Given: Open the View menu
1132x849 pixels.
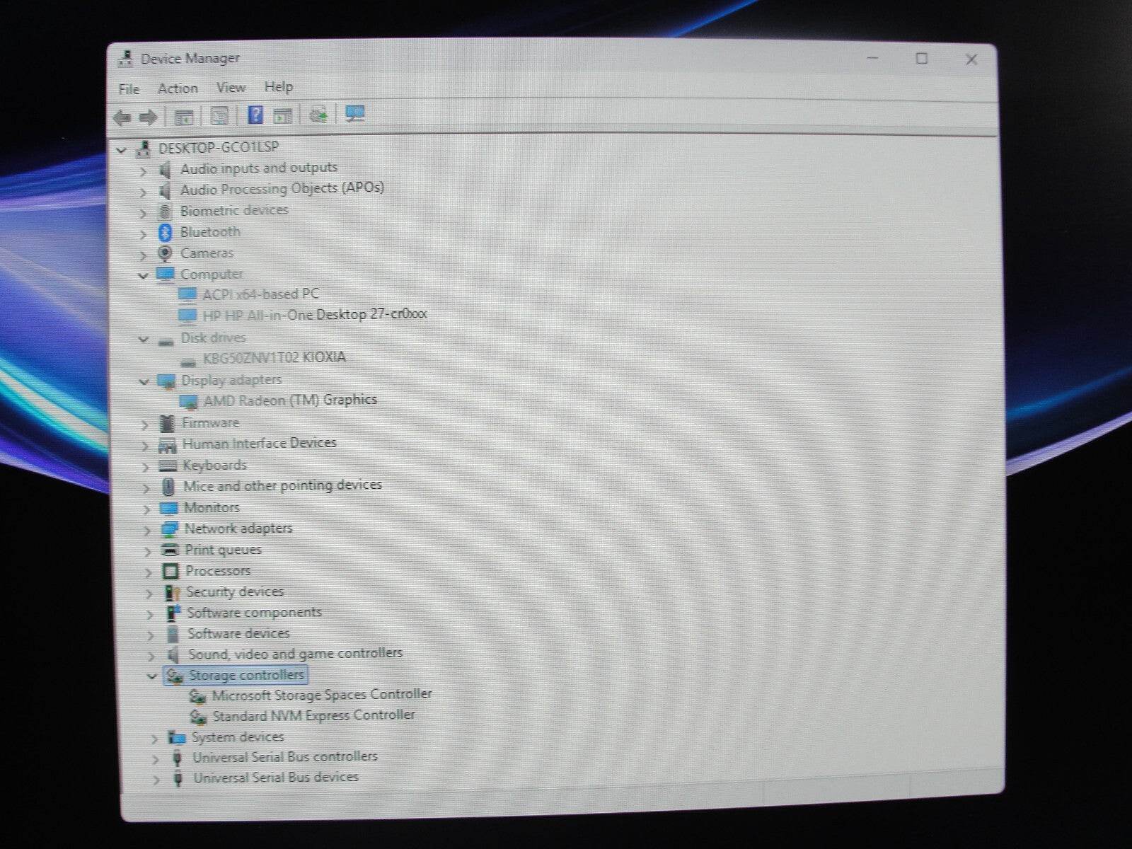Looking at the screenshot, I should click(231, 88).
